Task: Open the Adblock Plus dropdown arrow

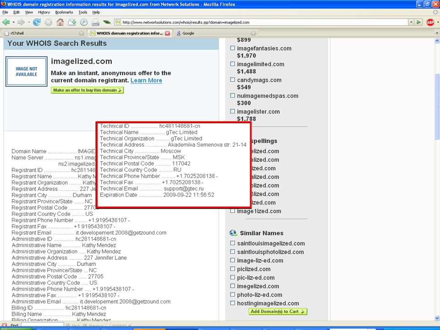Action: tap(438, 22)
